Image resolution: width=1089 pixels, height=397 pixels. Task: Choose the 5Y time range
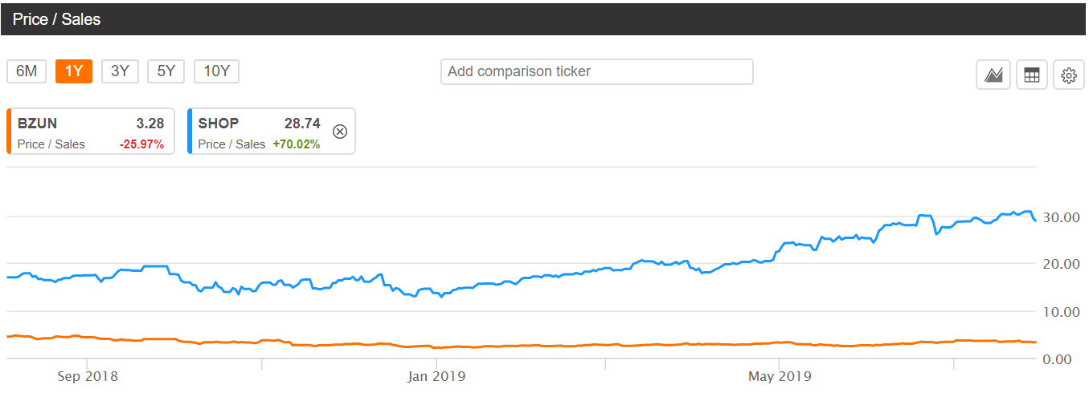coord(166,71)
